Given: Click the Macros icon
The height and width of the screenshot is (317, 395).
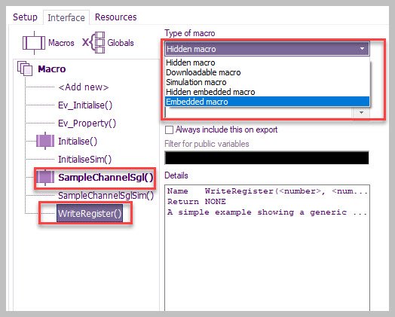Looking at the screenshot, I should tap(34, 43).
